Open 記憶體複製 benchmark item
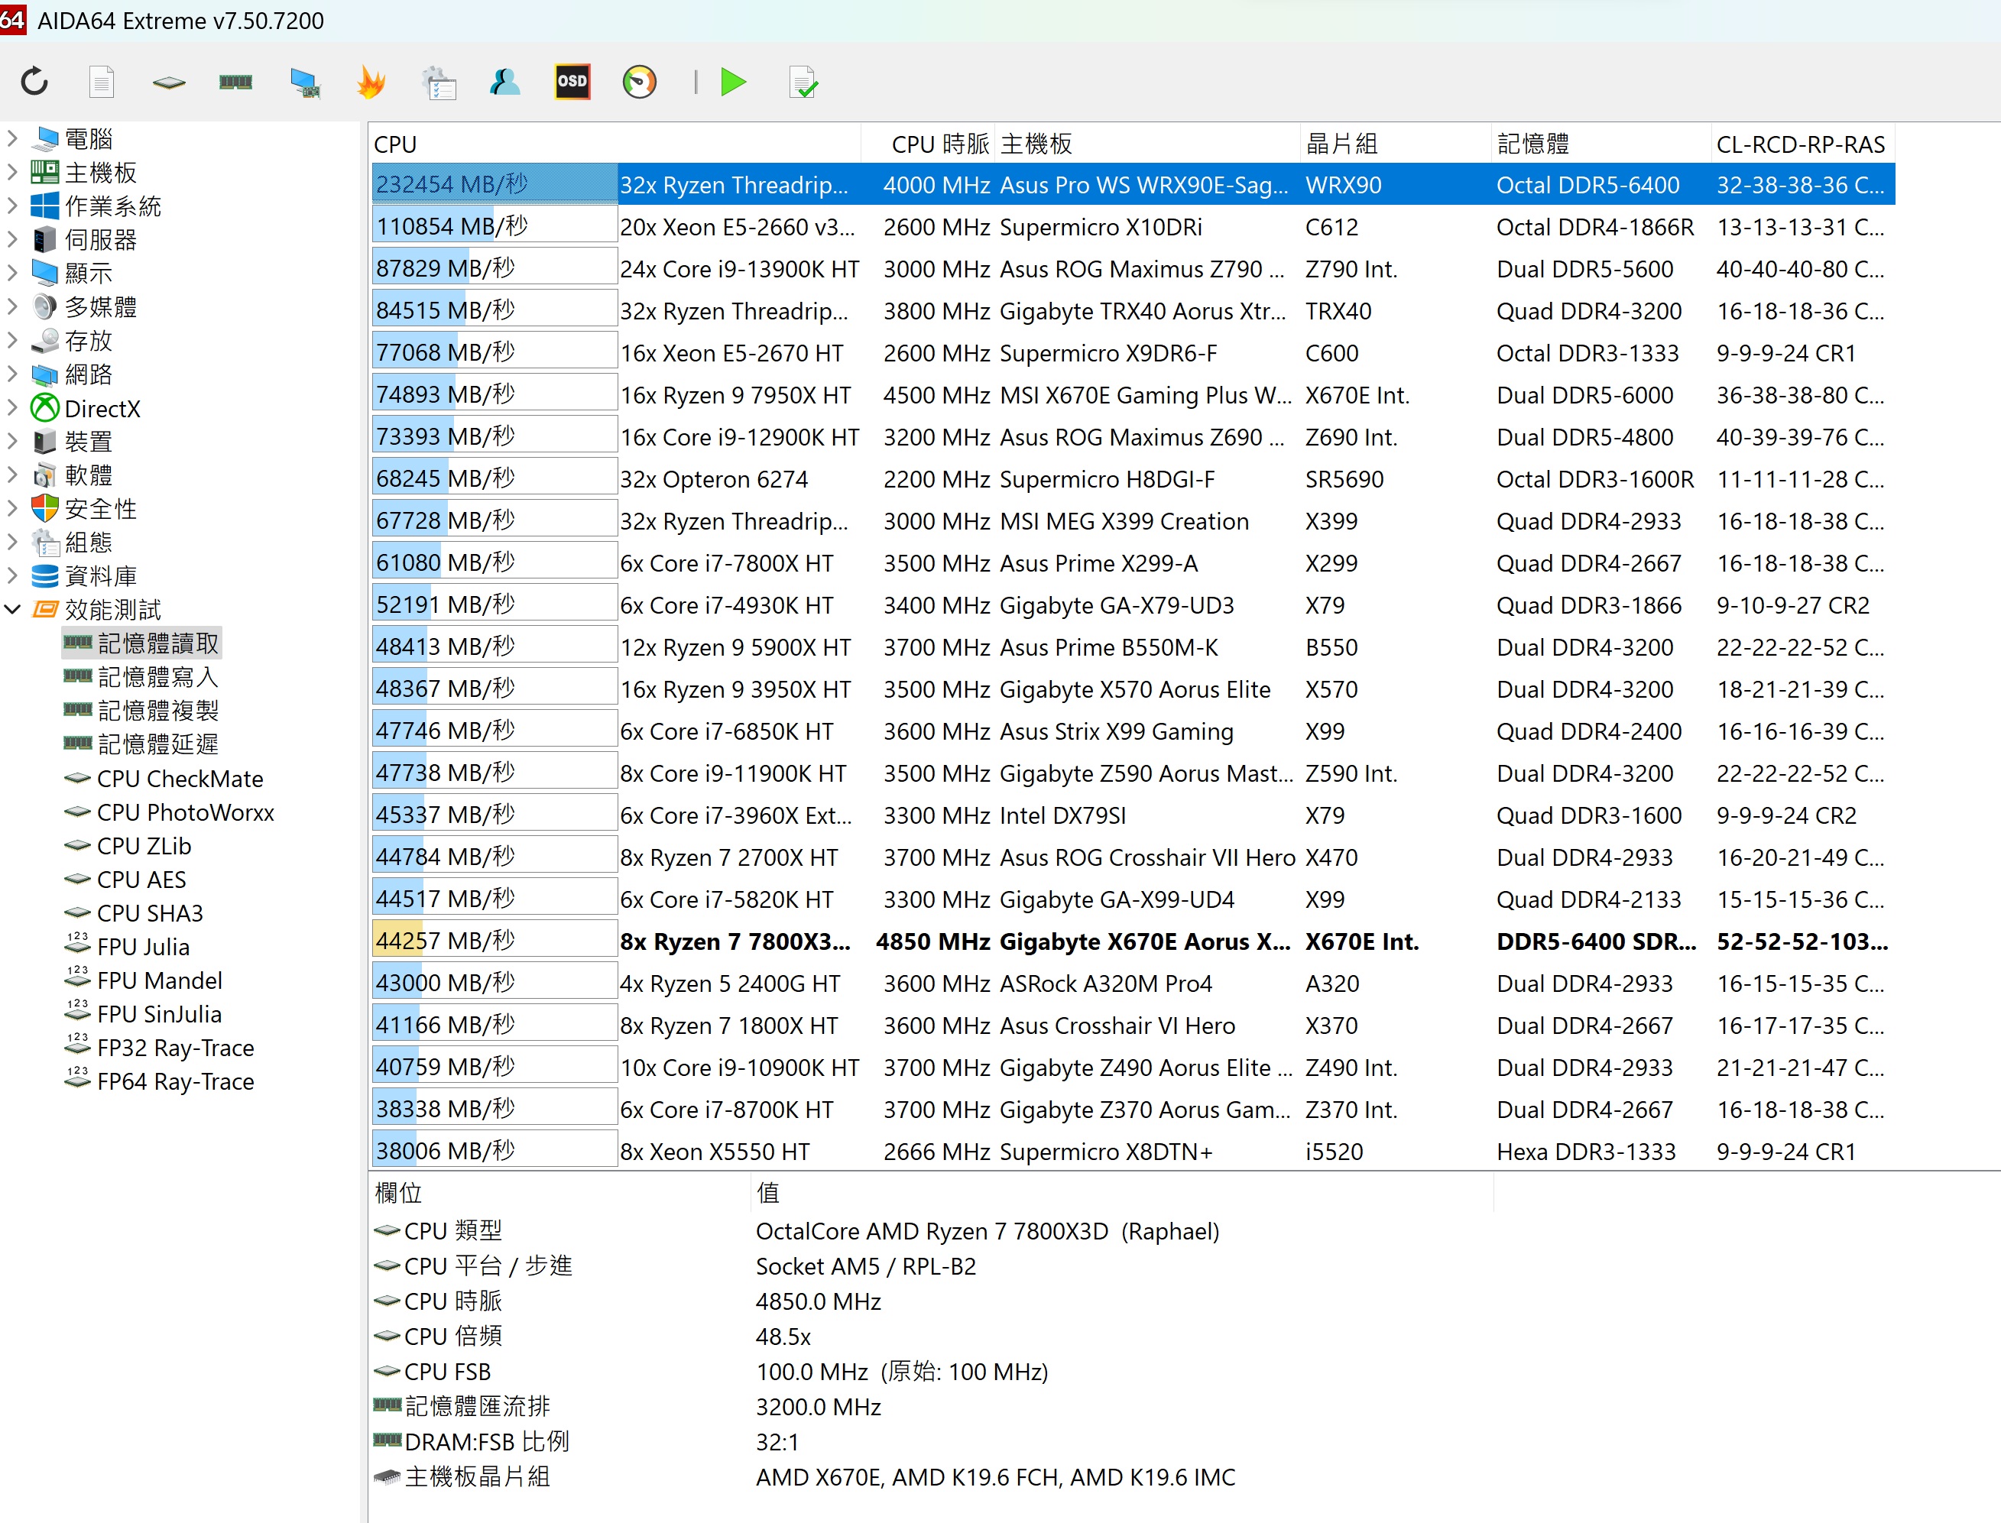 141,710
